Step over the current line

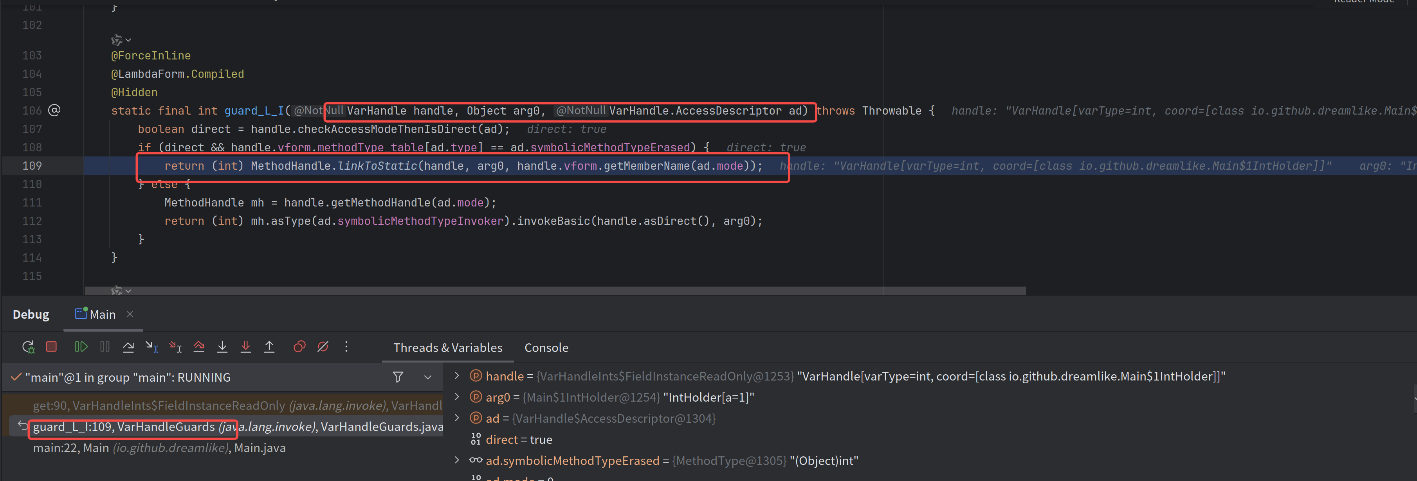tap(128, 347)
